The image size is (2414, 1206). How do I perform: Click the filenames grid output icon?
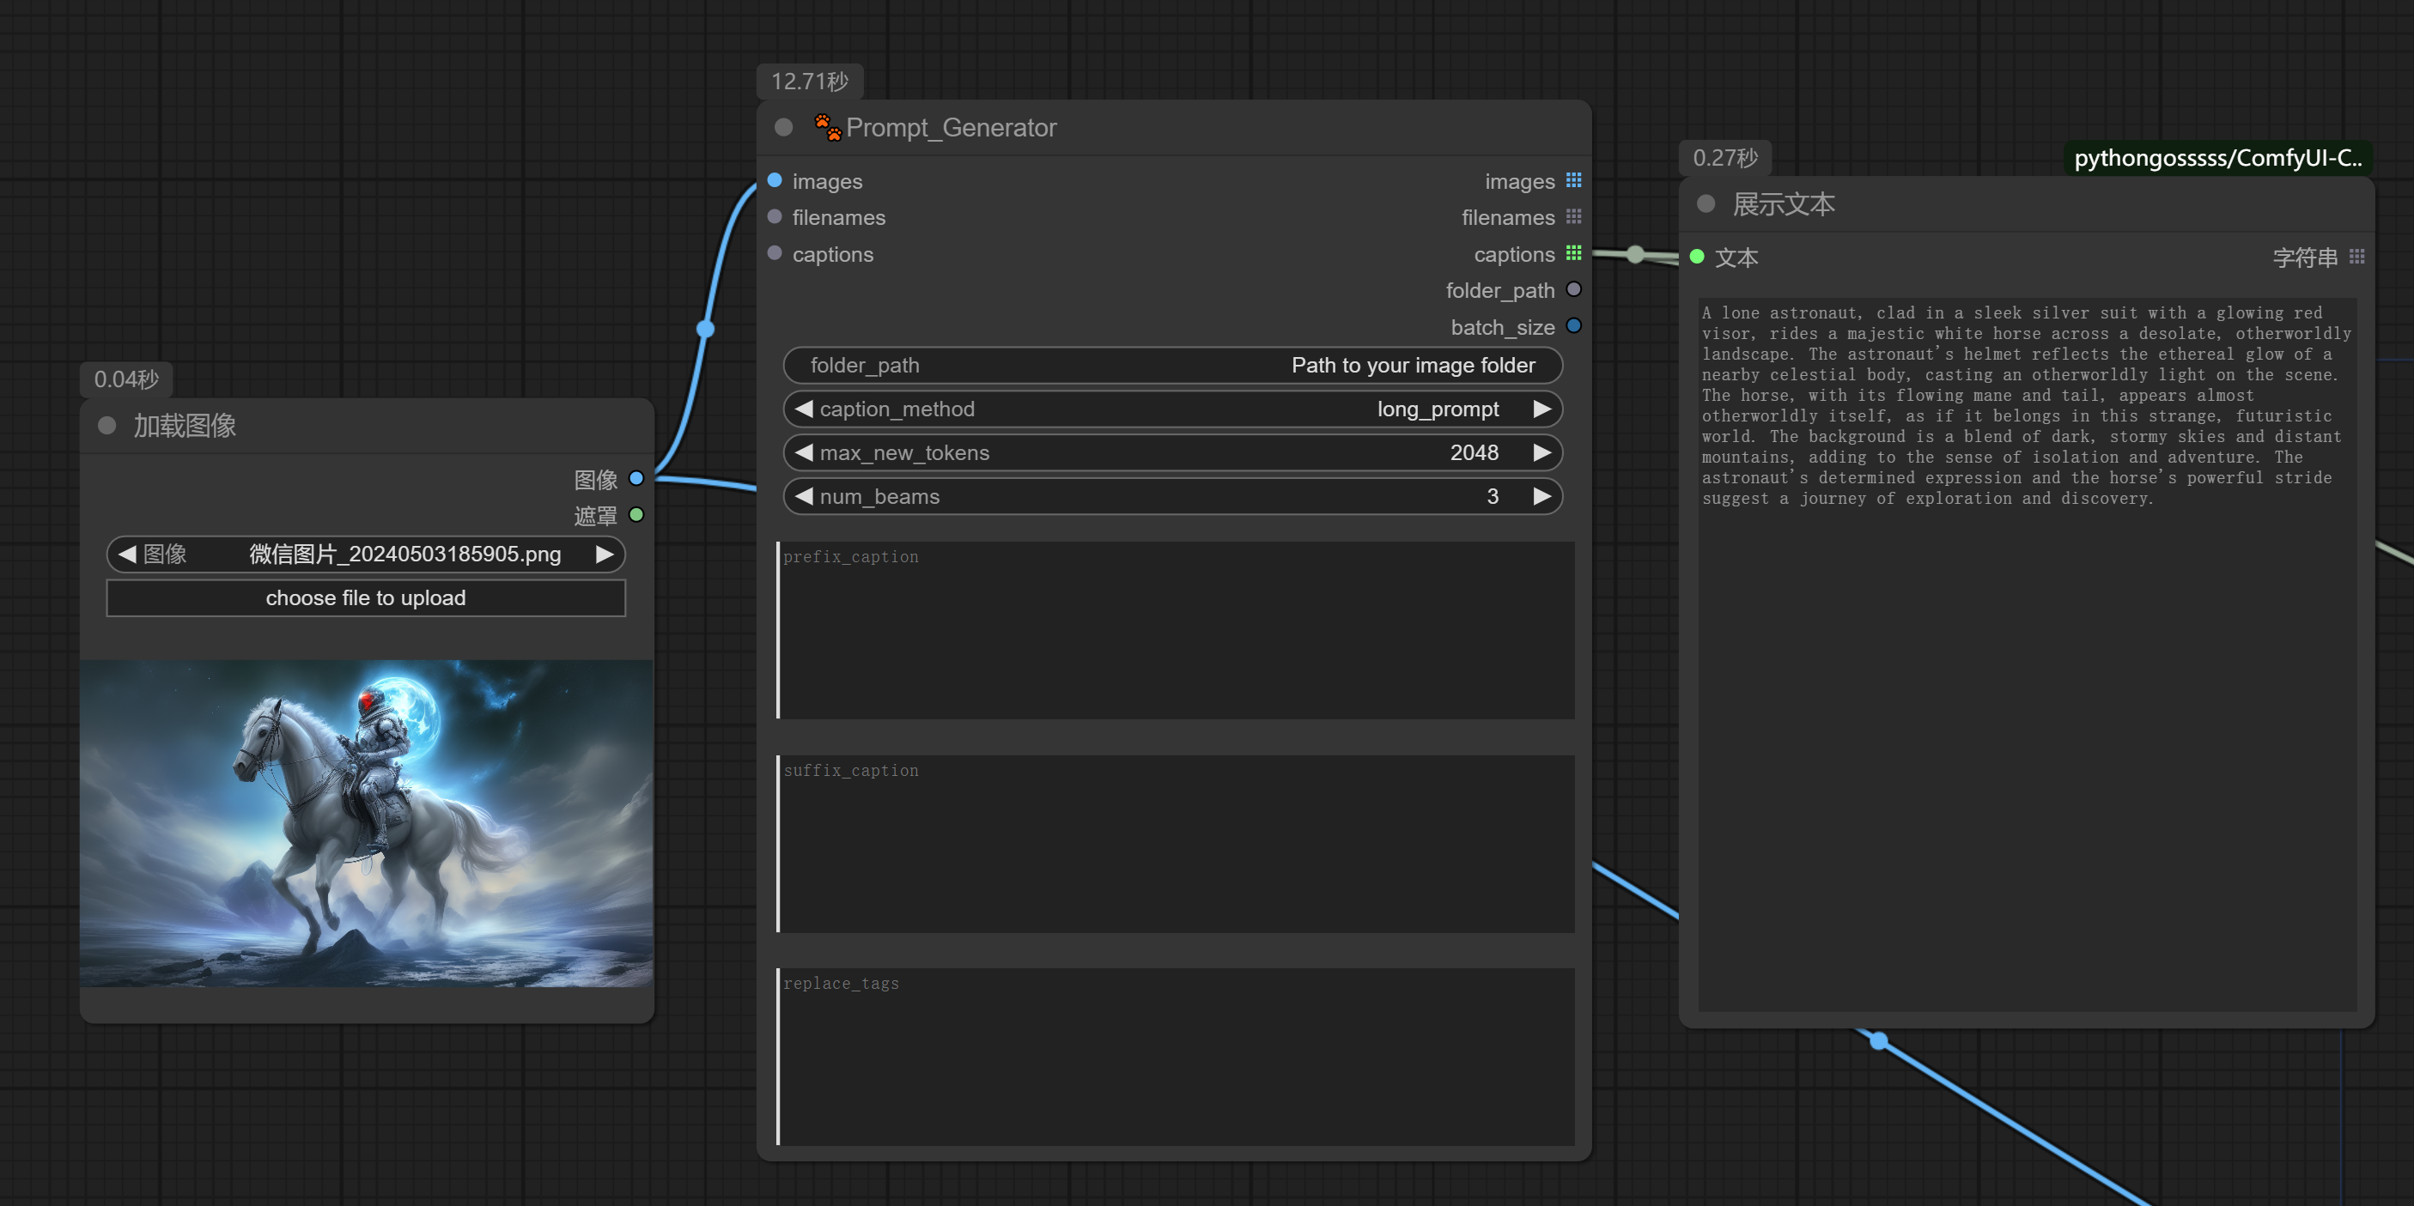coord(1575,217)
